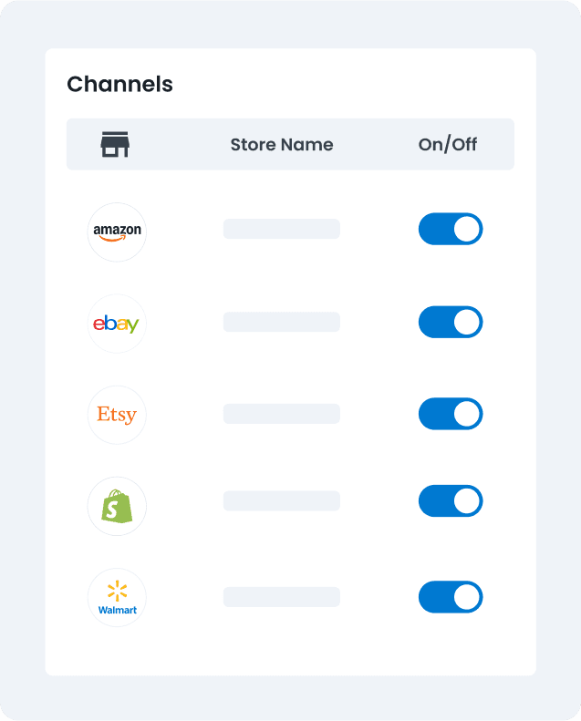This screenshot has height=721, width=581.
Task: Click the Shopify channel logo
Action: [117, 506]
